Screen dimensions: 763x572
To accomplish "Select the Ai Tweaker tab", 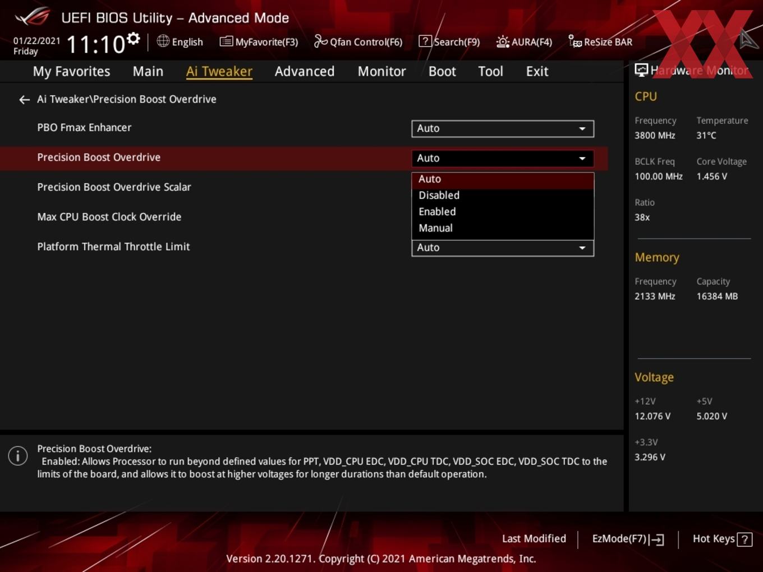I will 219,71.
